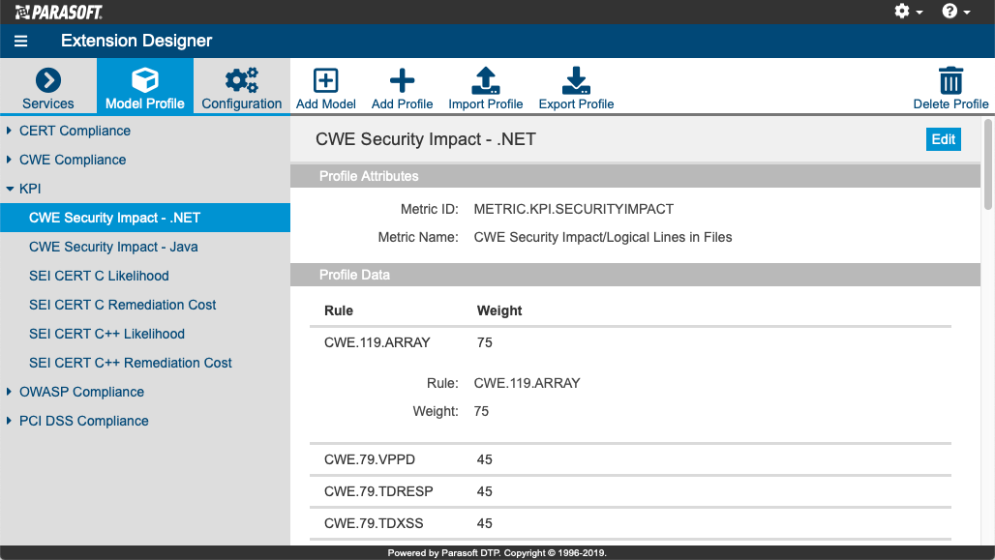Click the KPI label

[x=30, y=189]
